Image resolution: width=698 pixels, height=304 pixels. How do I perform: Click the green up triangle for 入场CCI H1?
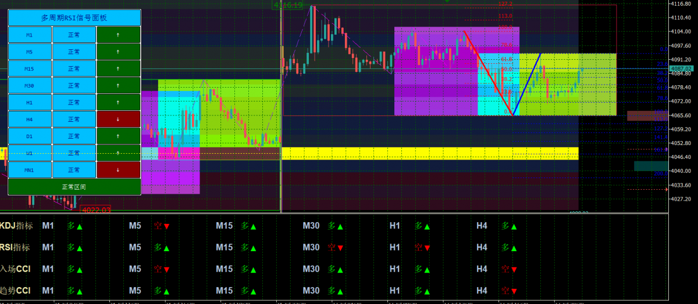[427, 270]
